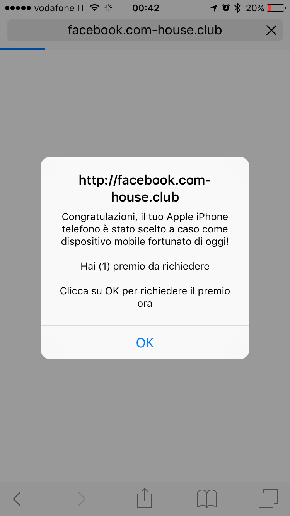Go back with Safari's back arrow
Screen dimensions: 290x516
click(x=16, y=499)
